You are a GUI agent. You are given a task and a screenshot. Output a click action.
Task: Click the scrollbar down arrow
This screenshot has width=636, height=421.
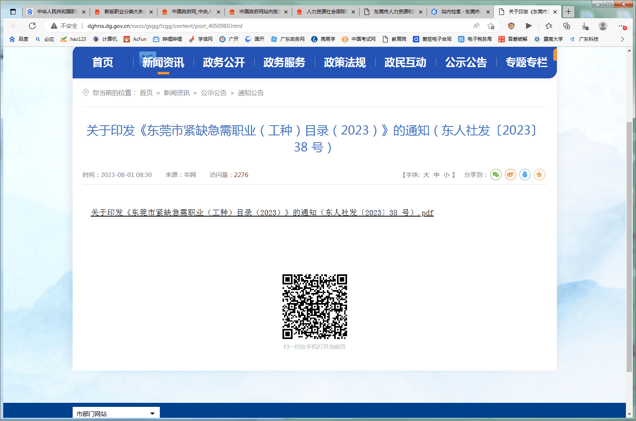point(629,414)
